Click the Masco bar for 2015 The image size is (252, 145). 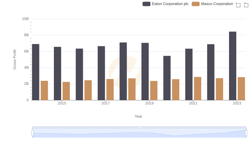66,91
